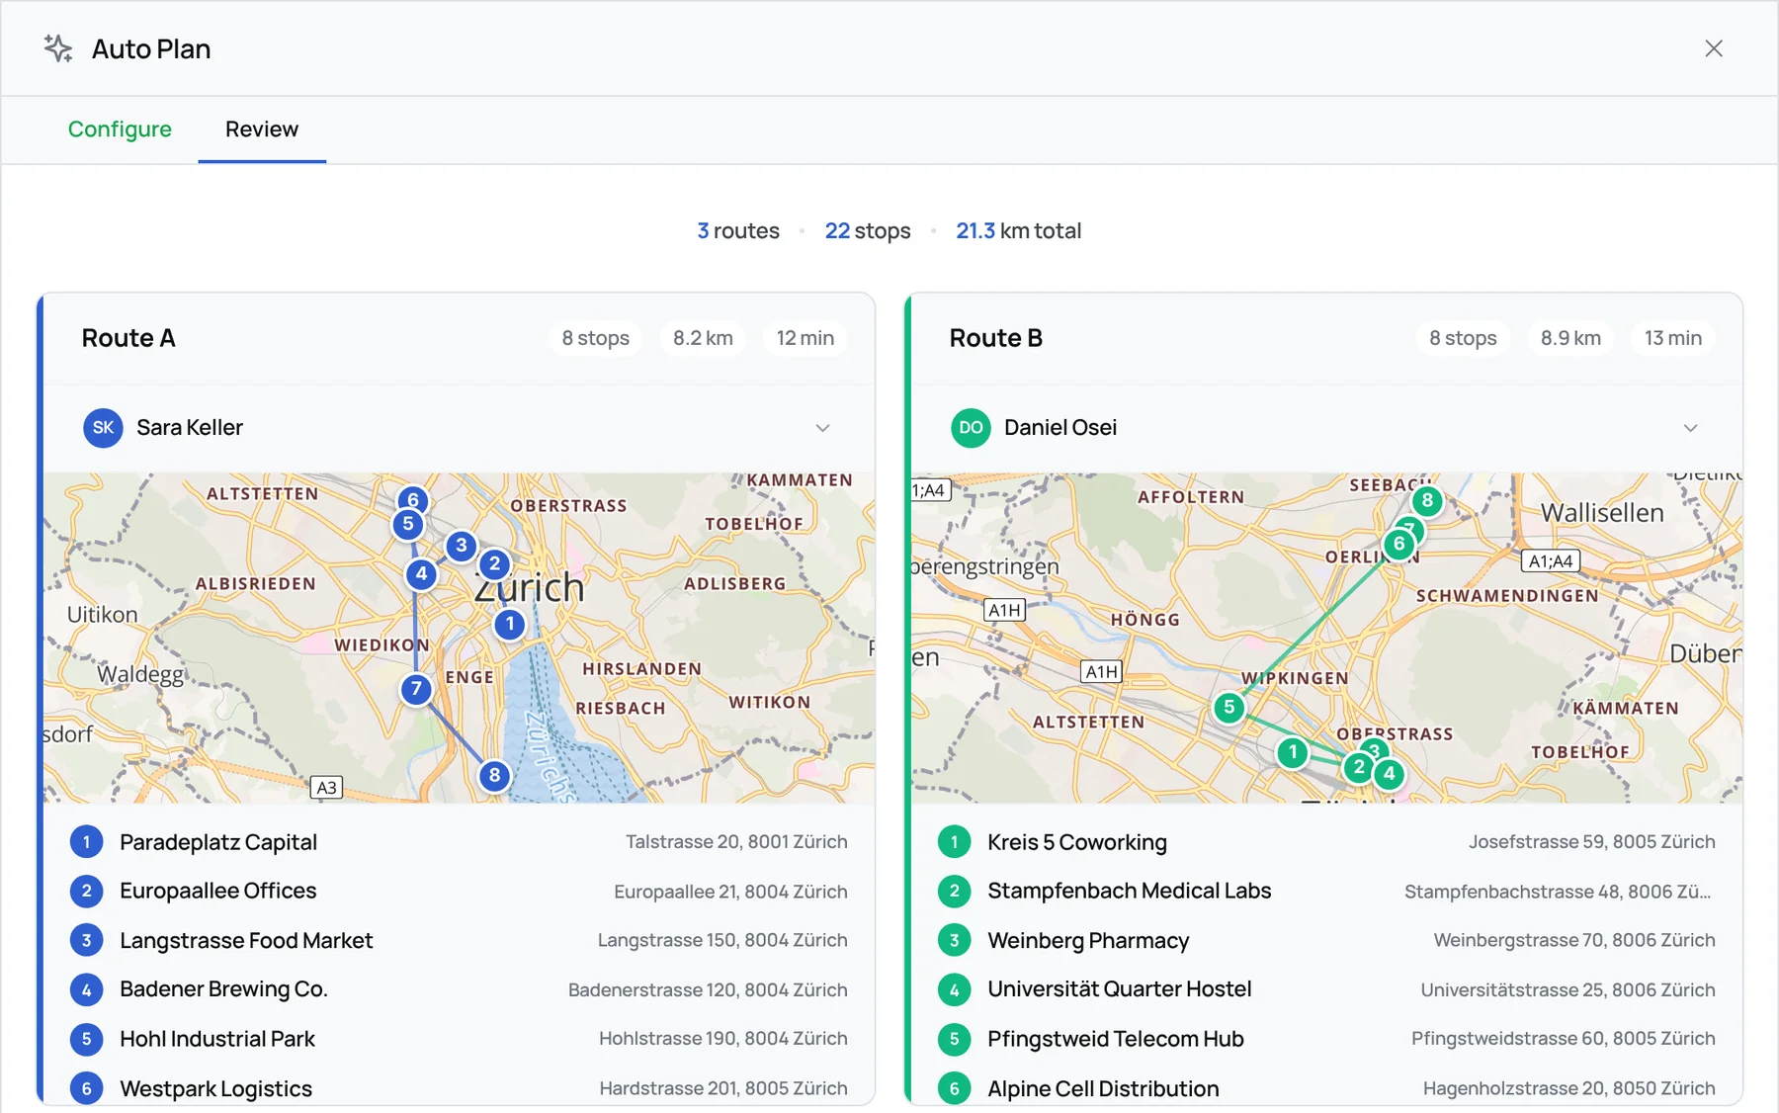This screenshot has width=1779, height=1113.
Task: Switch to the Configure tab
Action: tap(120, 129)
